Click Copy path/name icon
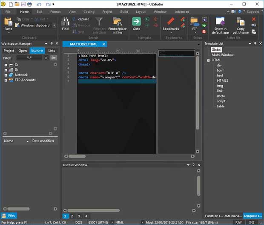The image size is (264, 225). (x=241, y=22)
